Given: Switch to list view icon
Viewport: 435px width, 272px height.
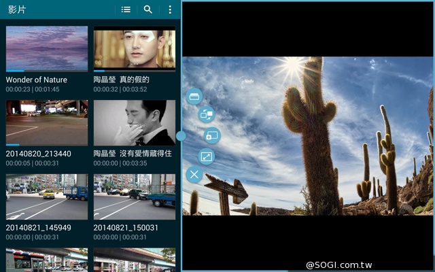Looking at the screenshot, I should pos(126,10).
